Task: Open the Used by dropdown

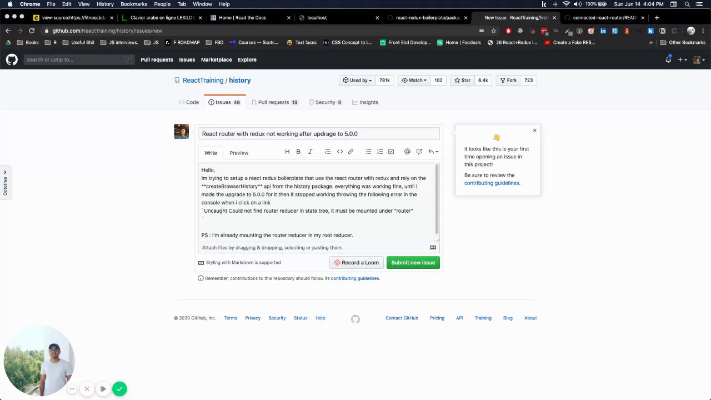Action: pyautogui.click(x=357, y=80)
